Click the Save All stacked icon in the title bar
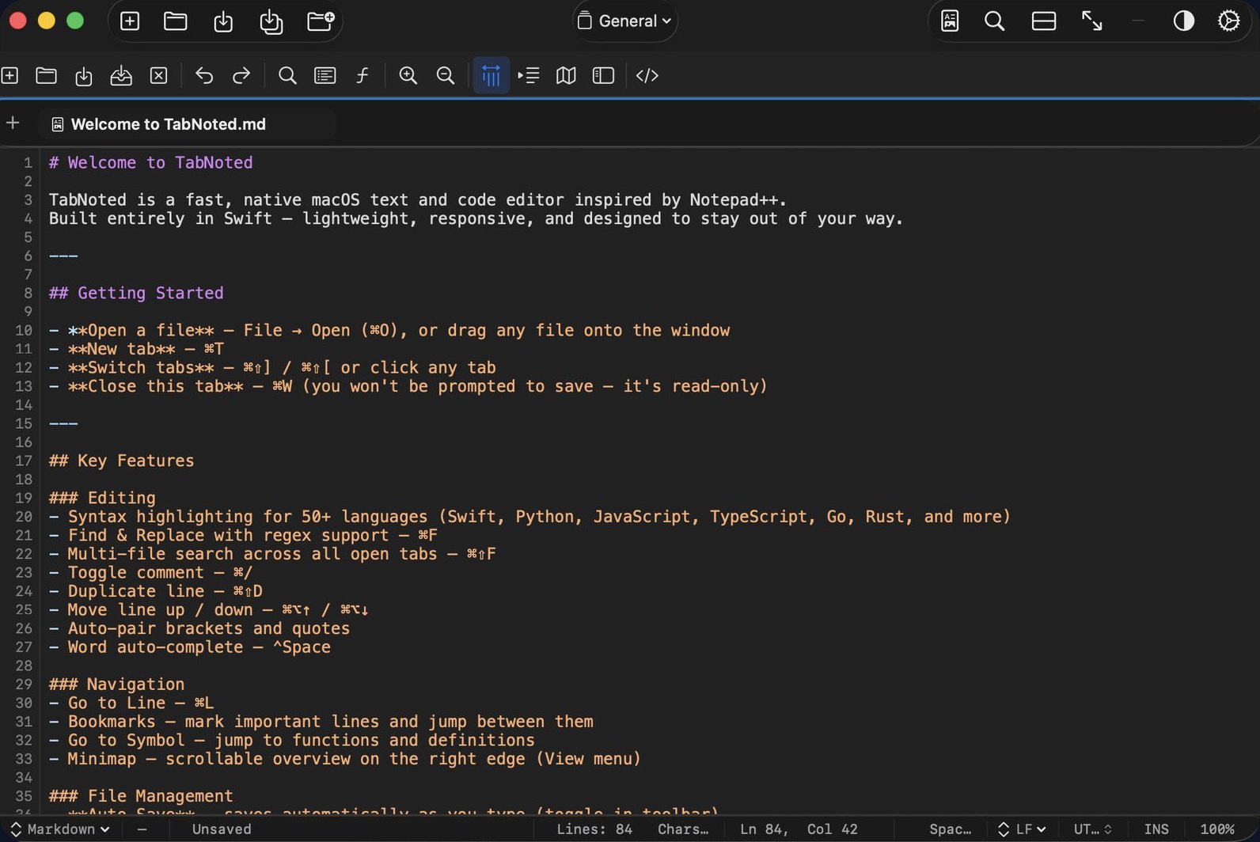 (271, 21)
